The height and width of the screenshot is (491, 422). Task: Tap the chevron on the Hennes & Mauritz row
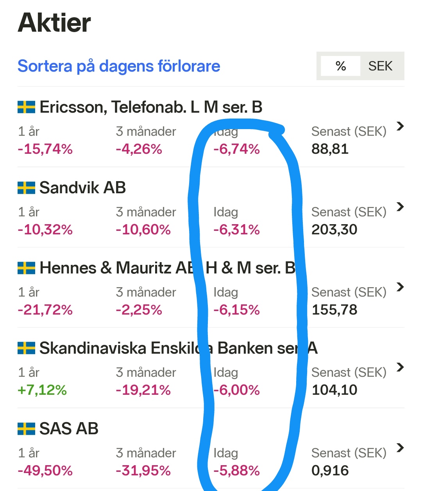click(400, 287)
